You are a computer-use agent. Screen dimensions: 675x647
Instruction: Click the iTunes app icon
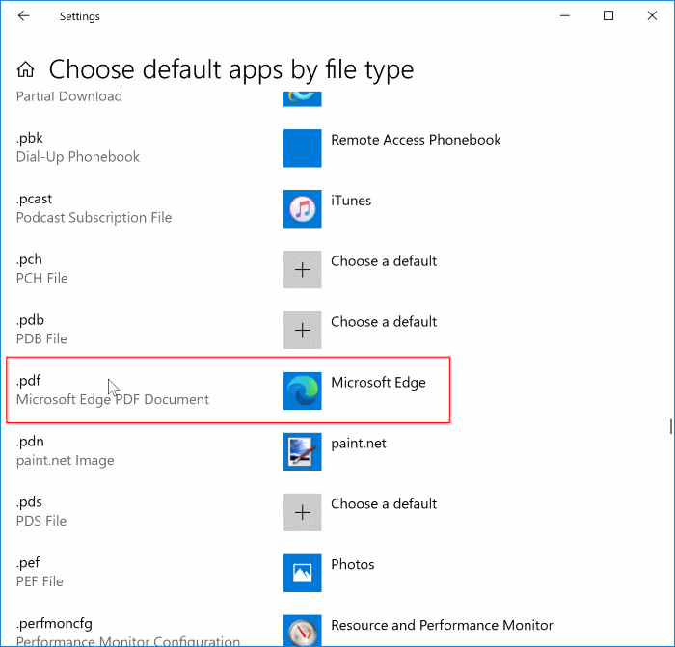[302, 209]
